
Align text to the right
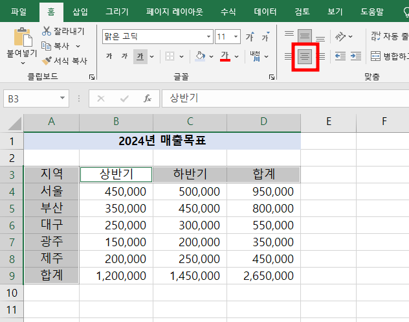point(322,56)
